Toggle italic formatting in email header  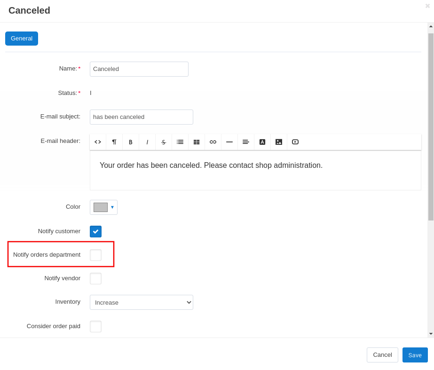coord(147,142)
